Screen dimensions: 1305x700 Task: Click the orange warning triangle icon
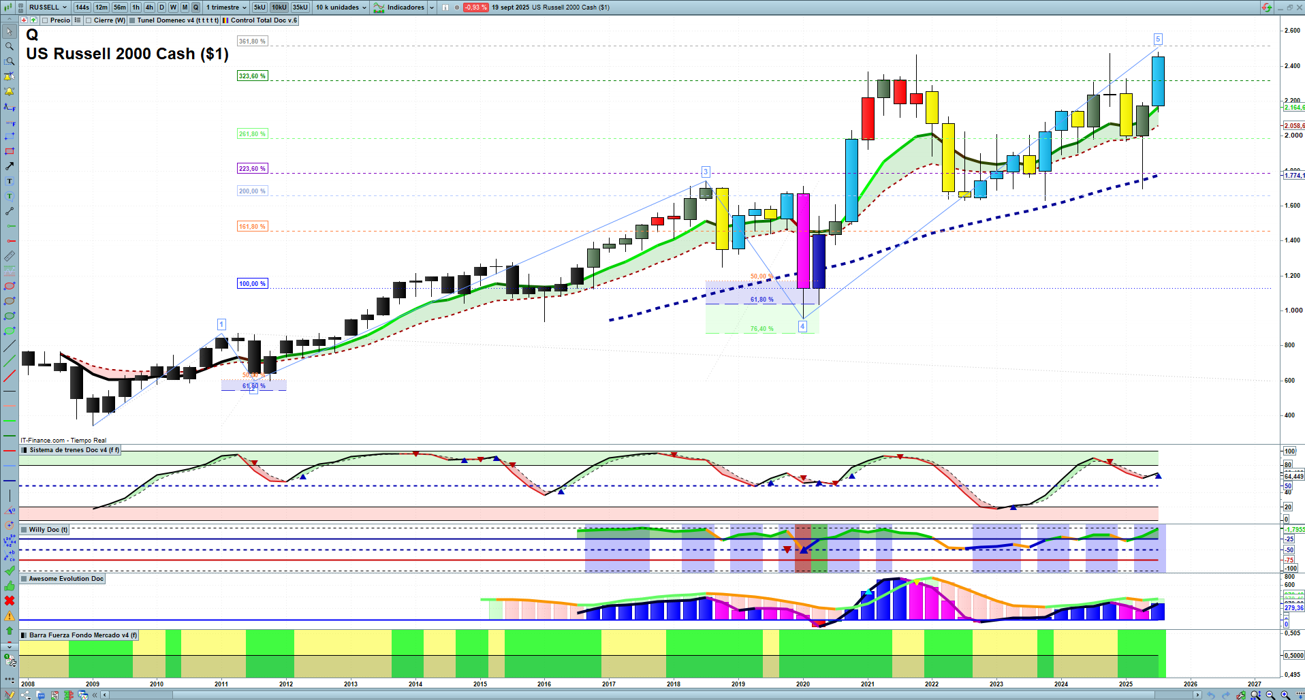pyautogui.click(x=10, y=616)
